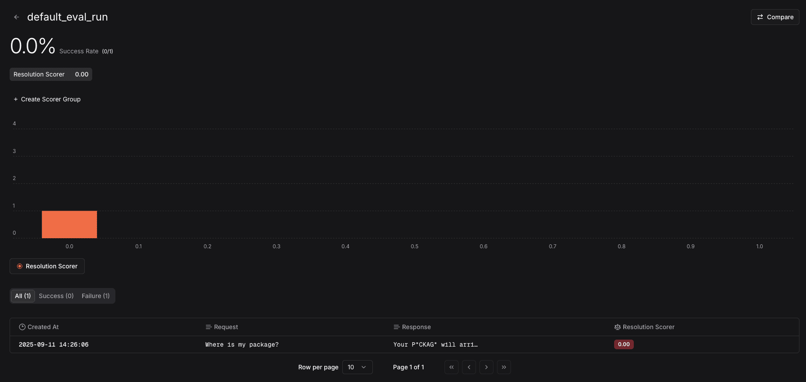This screenshot has width=806, height=382.
Task: Open the rows per page dropdown
Action: (357, 367)
